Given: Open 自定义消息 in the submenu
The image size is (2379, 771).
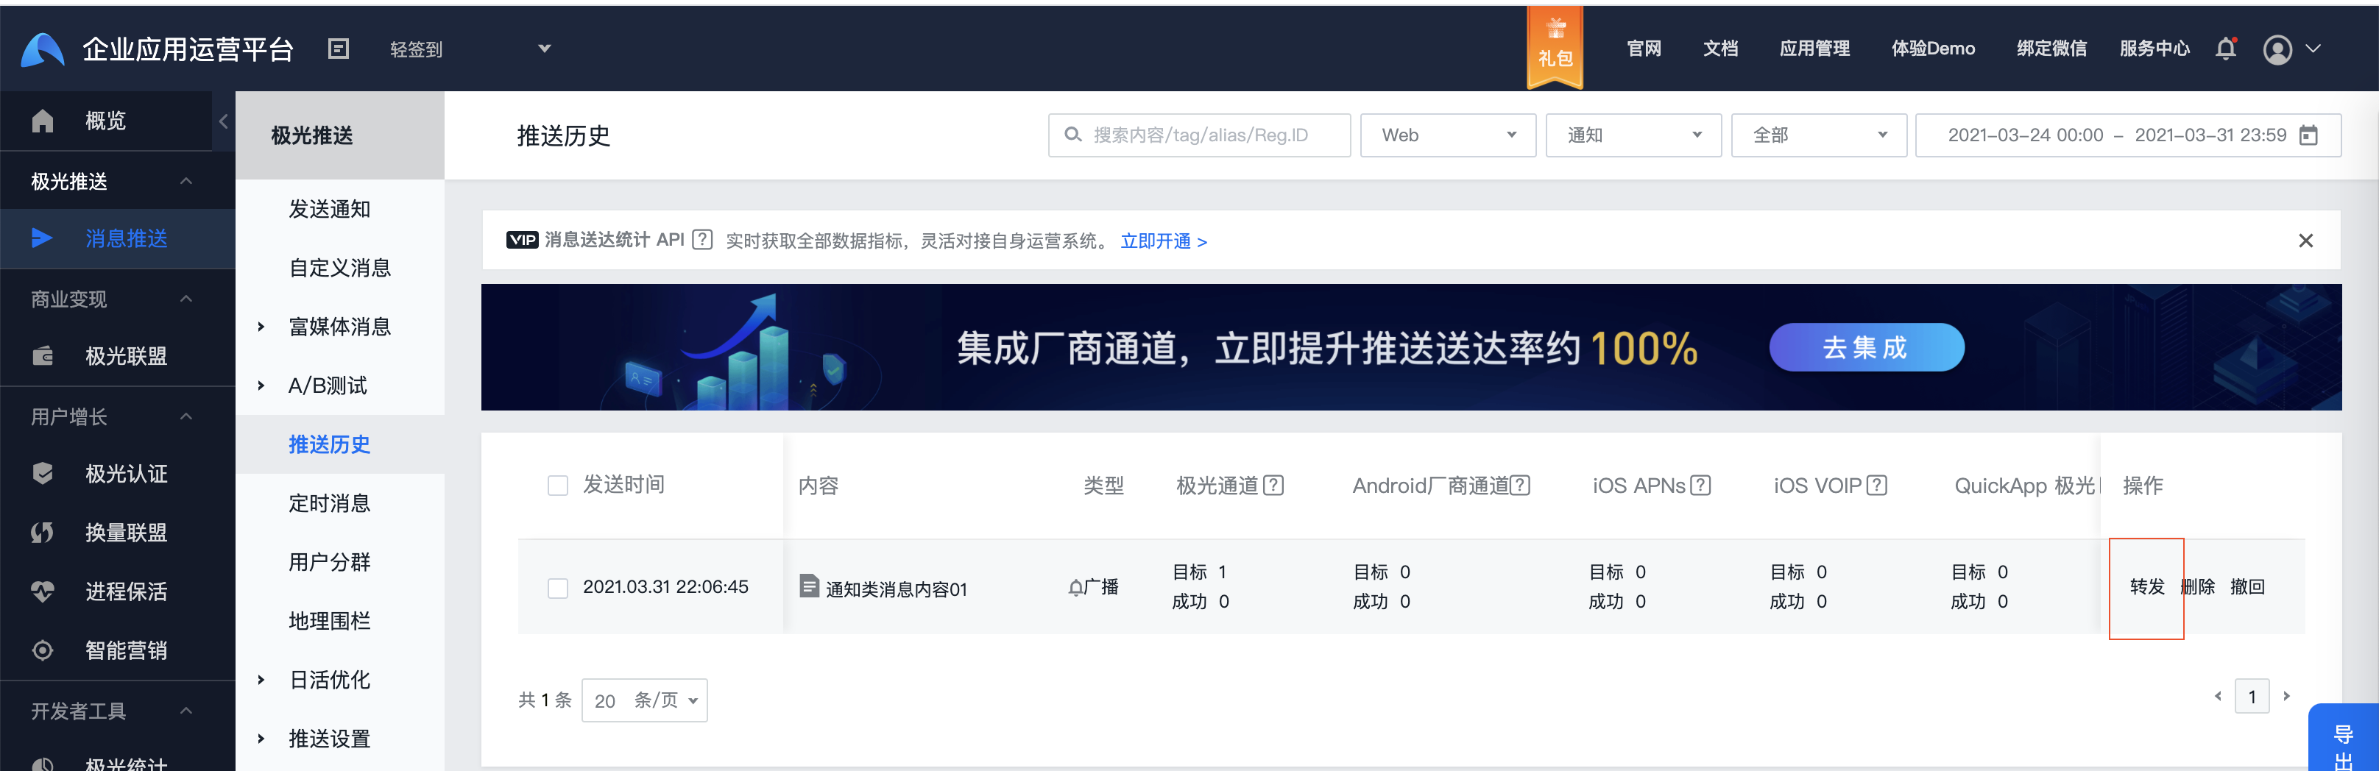Looking at the screenshot, I should click(340, 268).
